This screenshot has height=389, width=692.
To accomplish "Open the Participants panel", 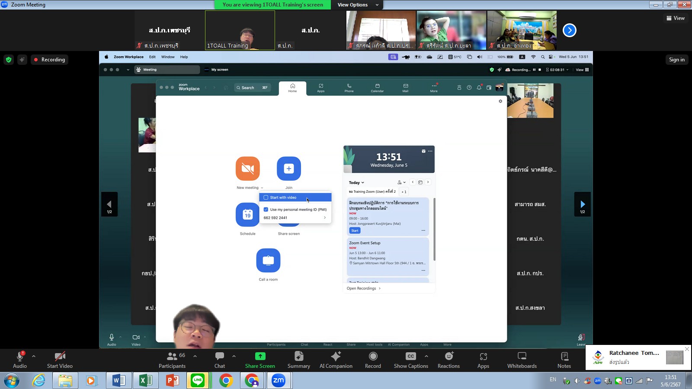I will point(172,360).
